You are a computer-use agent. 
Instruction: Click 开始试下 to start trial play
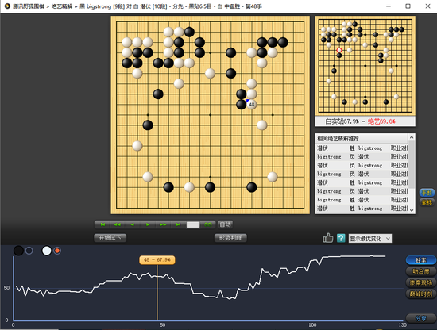110,238
